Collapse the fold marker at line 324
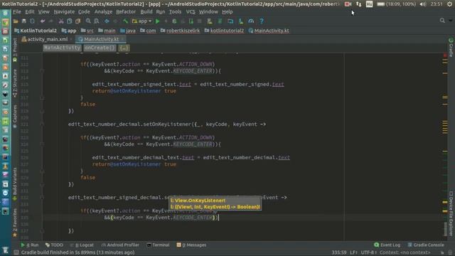The image size is (455, 256). [x=42, y=144]
